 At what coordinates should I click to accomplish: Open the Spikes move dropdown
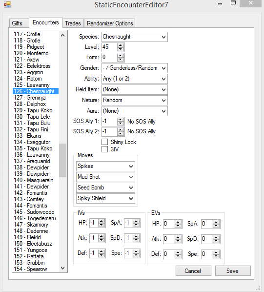coord(105,166)
